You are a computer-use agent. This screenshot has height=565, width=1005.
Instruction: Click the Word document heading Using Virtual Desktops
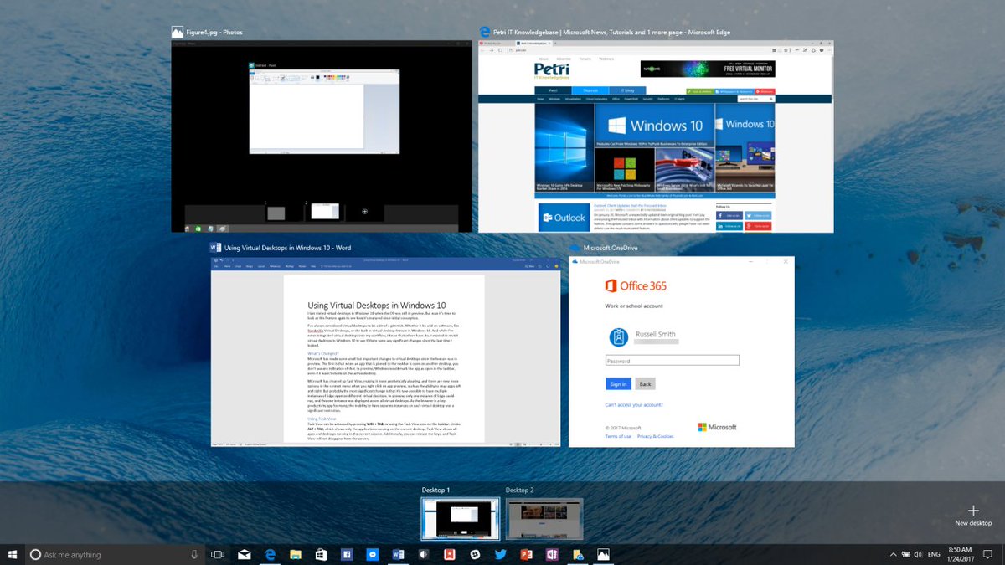[377, 306]
